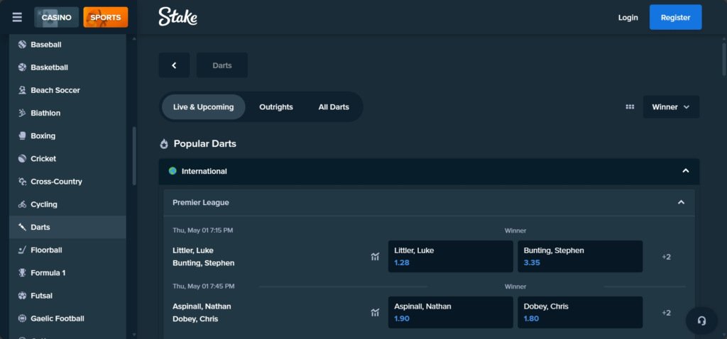The height and width of the screenshot is (339, 727).
Task: Bet on Littler, Luke at 1.28
Action: 451,257
